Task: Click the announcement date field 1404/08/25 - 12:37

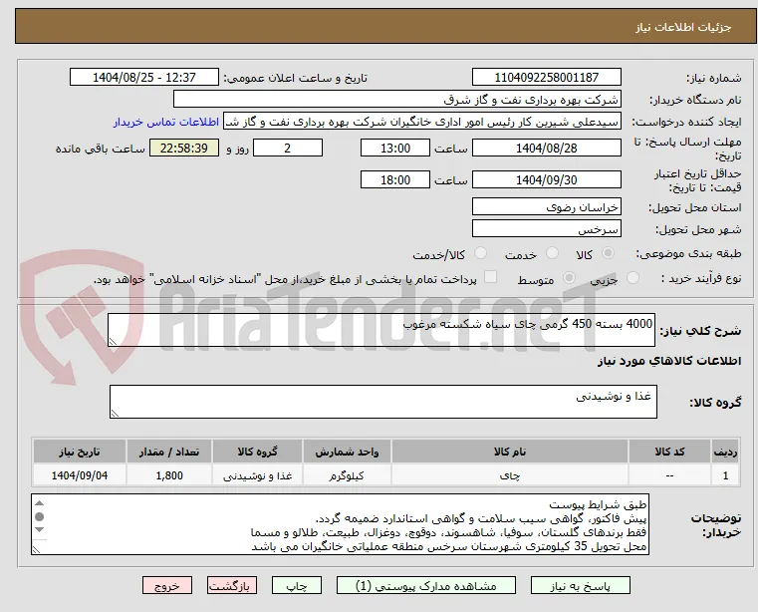Action: pos(144,78)
